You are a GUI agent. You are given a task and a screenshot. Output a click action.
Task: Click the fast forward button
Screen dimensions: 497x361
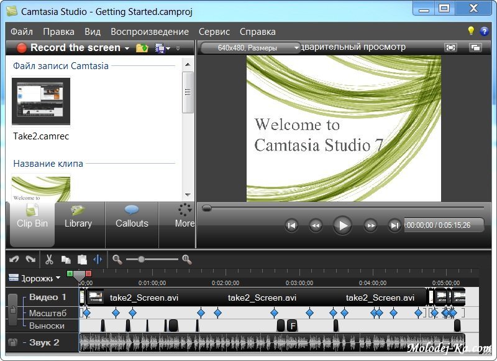click(x=370, y=225)
